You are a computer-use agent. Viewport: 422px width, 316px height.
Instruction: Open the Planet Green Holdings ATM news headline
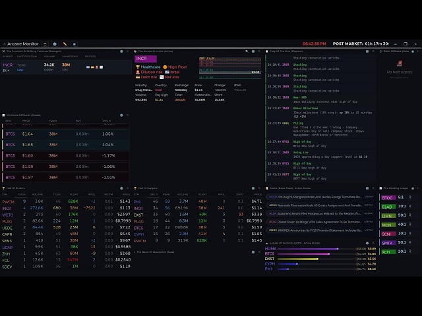click(x=320, y=222)
